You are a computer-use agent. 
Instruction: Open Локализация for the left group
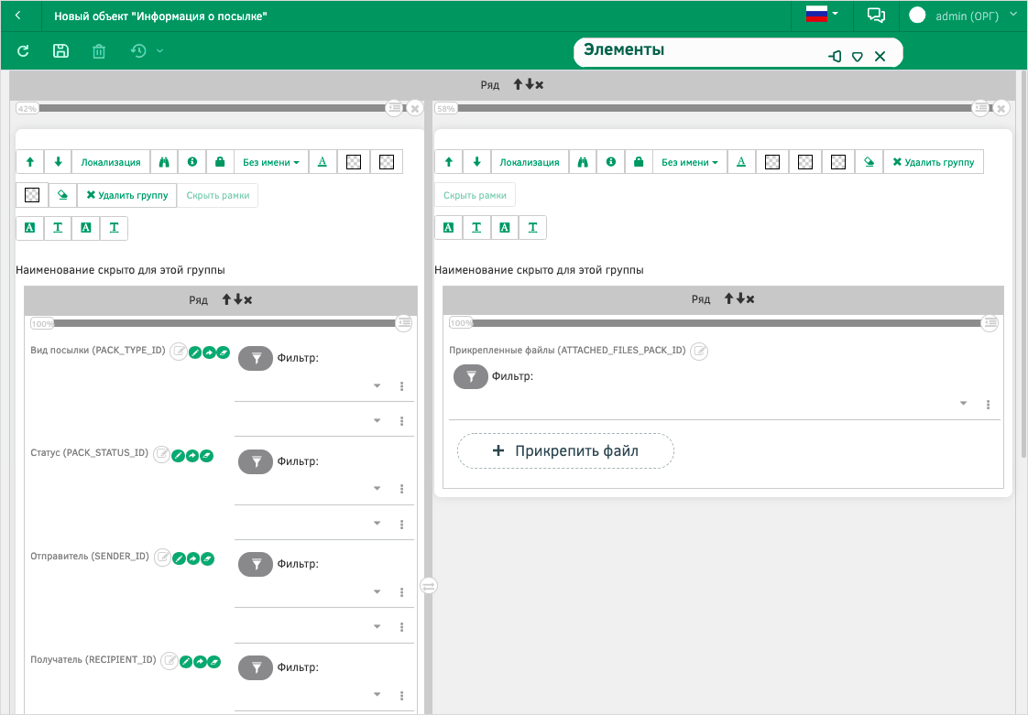point(111,162)
